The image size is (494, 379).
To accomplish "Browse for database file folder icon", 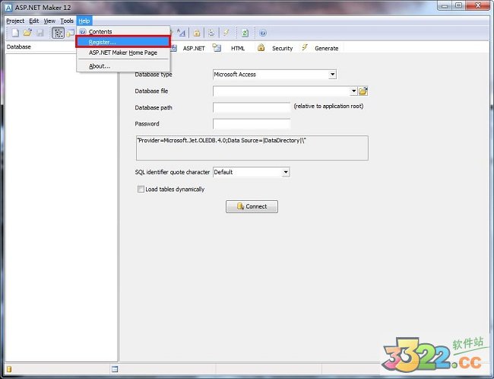I will tap(363, 91).
